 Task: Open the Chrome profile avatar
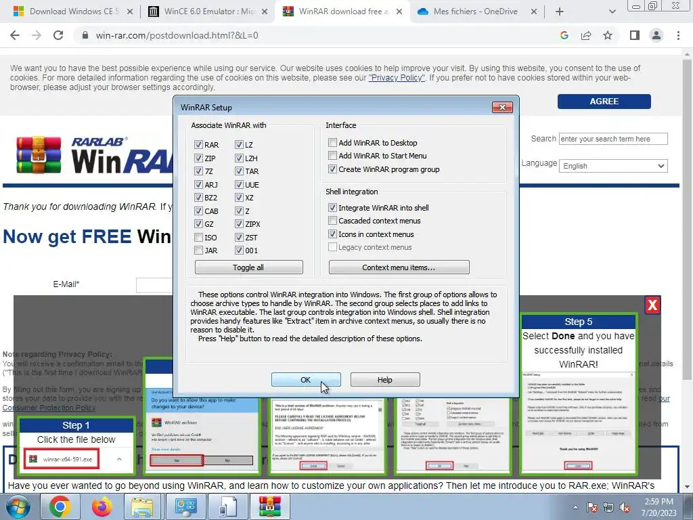point(656,35)
